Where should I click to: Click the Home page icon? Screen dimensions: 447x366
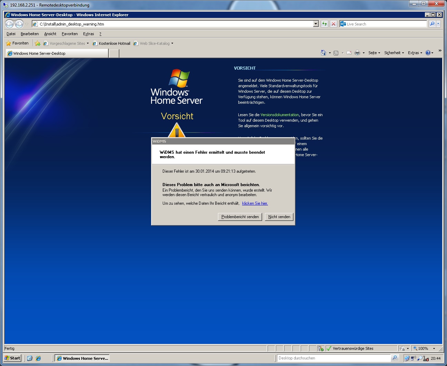(324, 53)
